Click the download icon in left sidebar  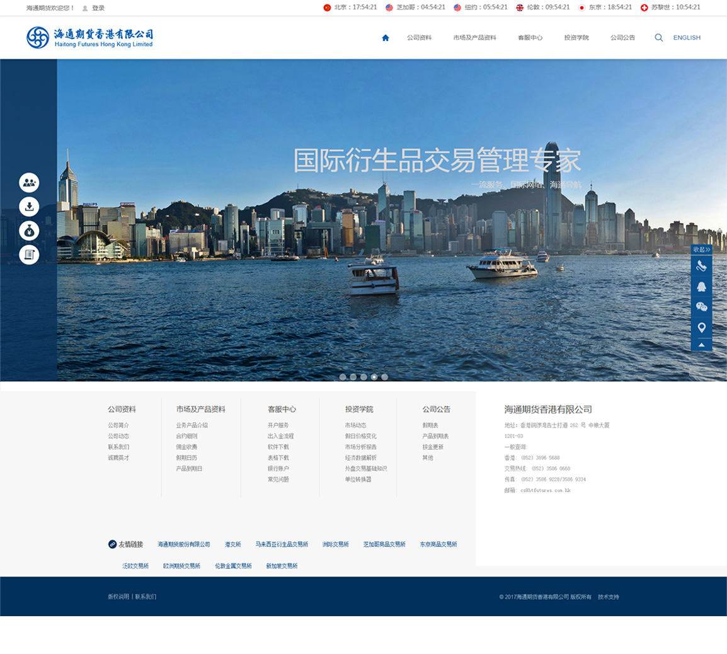[x=29, y=207]
